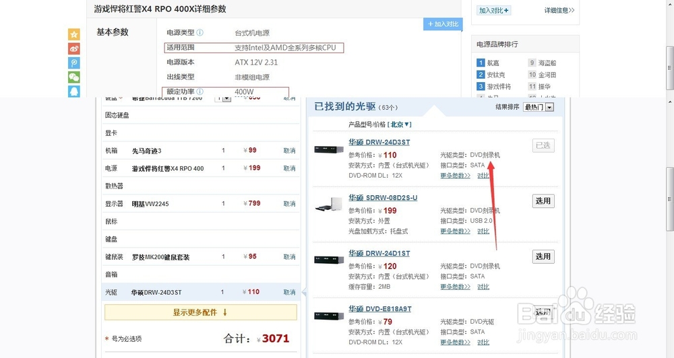Click item name 华硕DRW-24D3ST in 光驱 row
This screenshot has width=674, height=358.
pos(156,292)
